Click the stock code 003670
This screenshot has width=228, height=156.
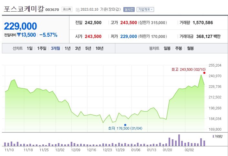(x=52, y=10)
